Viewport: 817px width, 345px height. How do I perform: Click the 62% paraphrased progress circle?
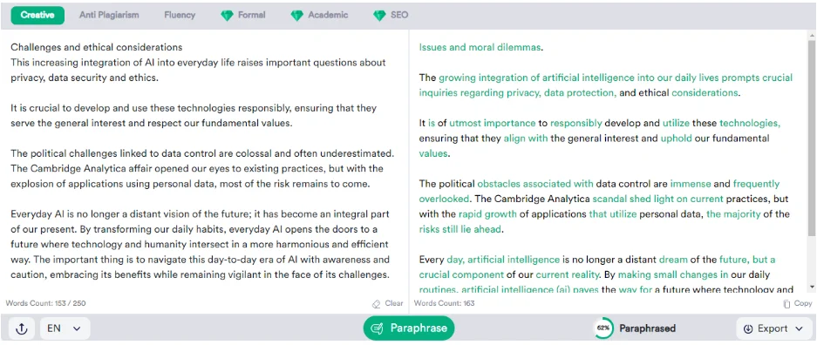[603, 328]
